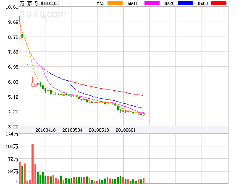
Task: Click the 36万 volume axis label
Action: click(x=13, y=172)
